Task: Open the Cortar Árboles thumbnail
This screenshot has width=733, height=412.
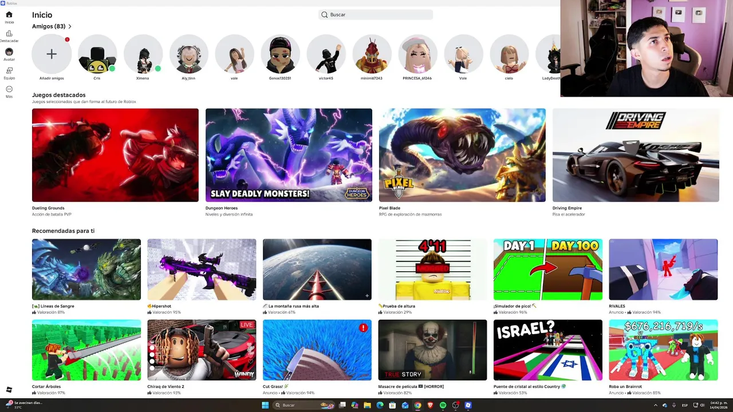Action: (x=86, y=350)
